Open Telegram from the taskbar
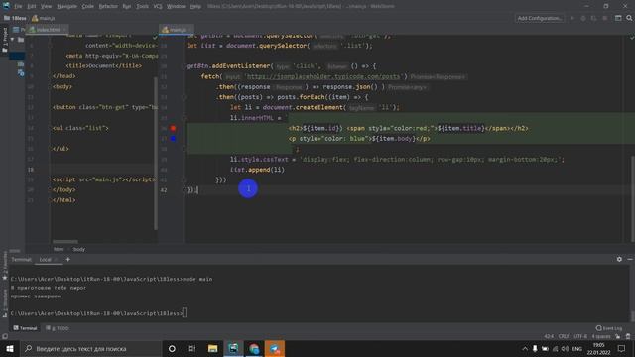The image size is (635, 357). coord(275,349)
